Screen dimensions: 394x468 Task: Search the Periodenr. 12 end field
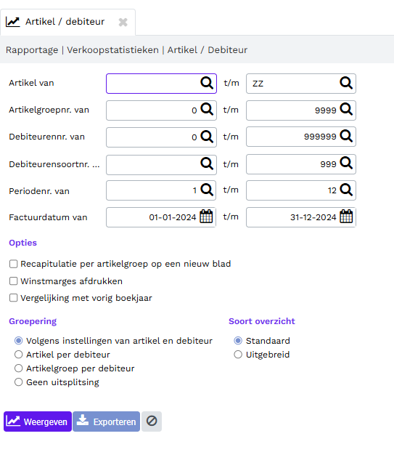click(346, 190)
